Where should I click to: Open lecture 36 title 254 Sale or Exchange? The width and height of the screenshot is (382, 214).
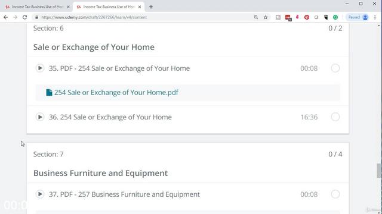coord(110,117)
